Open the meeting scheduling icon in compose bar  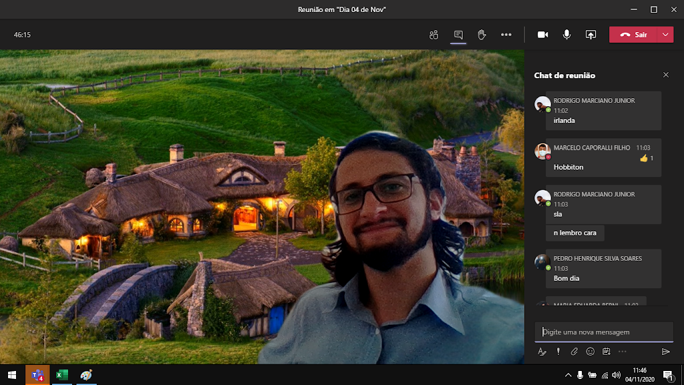(607, 352)
